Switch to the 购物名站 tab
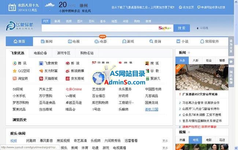Image resolution: width=238 pixels, height=150 pixels. tap(87, 53)
